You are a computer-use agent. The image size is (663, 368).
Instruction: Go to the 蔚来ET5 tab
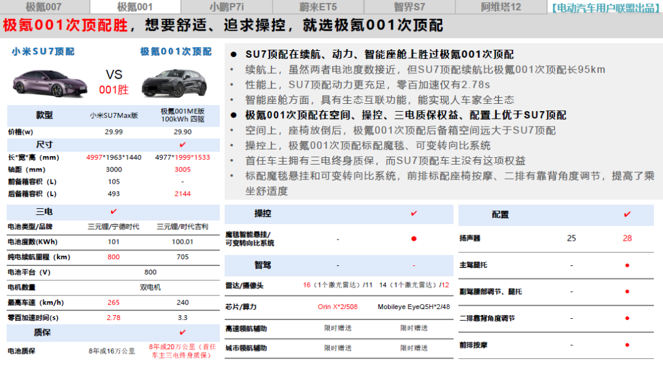pyautogui.click(x=318, y=7)
